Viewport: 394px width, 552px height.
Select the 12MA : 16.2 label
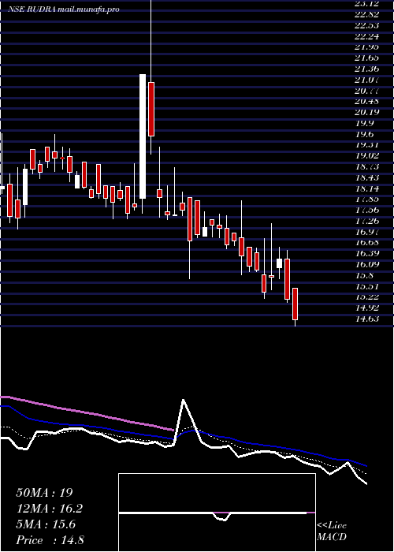pyautogui.click(x=50, y=509)
